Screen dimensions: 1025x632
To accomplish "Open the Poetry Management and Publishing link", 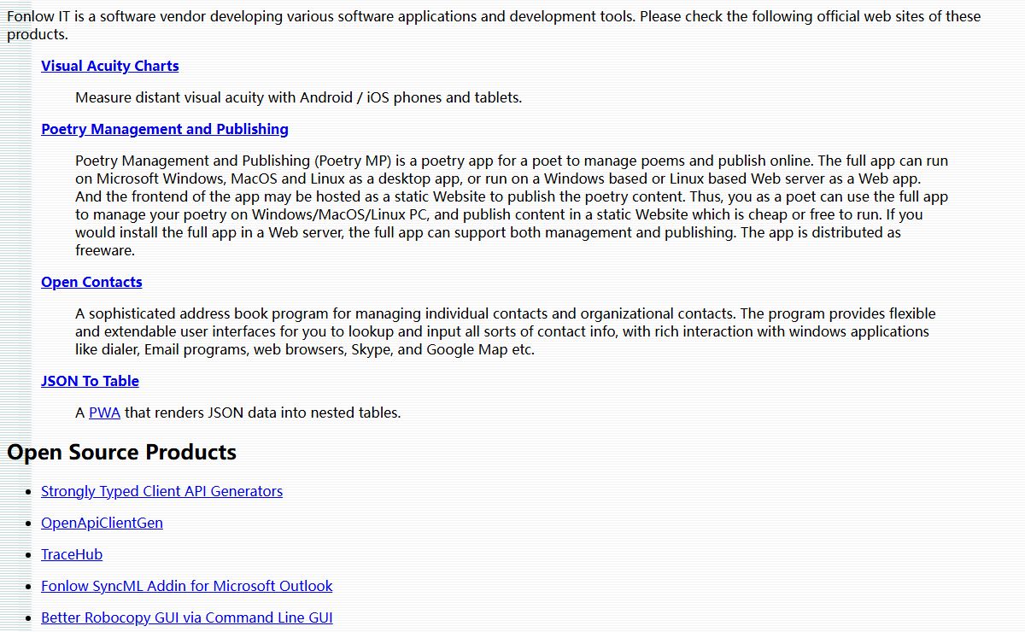I will click(x=165, y=129).
